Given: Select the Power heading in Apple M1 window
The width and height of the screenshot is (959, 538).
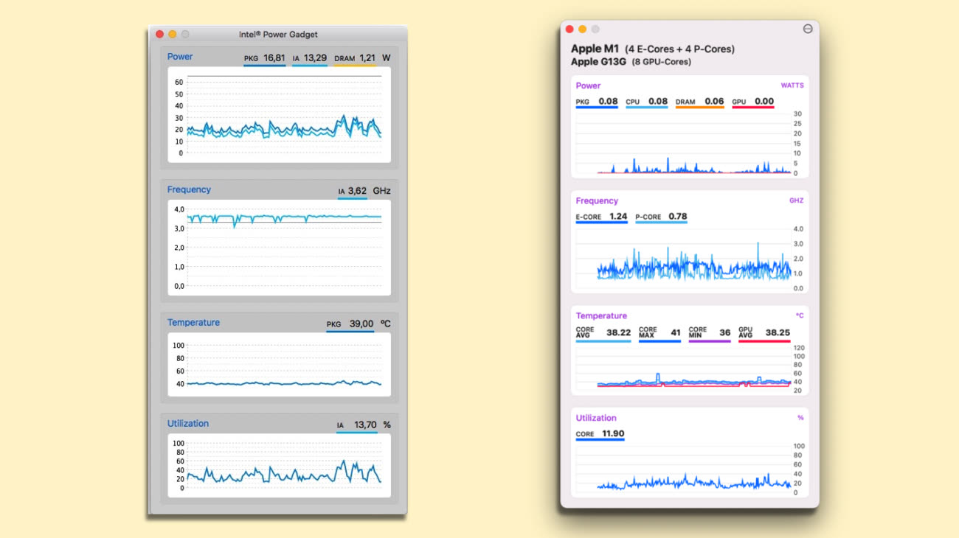Looking at the screenshot, I should click(589, 85).
